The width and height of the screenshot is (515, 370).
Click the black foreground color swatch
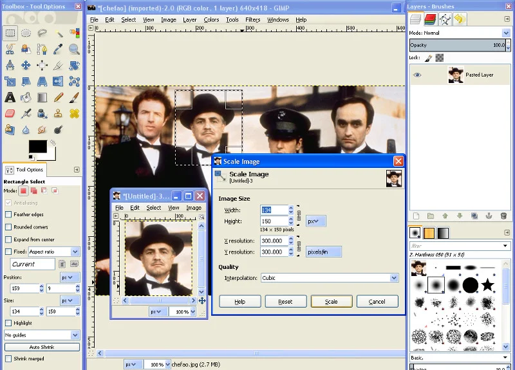(38, 147)
